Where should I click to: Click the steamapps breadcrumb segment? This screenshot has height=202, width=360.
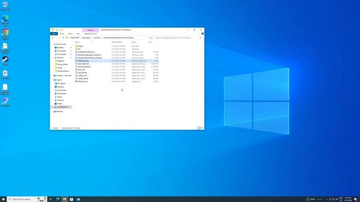pyautogui.click(x=86, y=38)
